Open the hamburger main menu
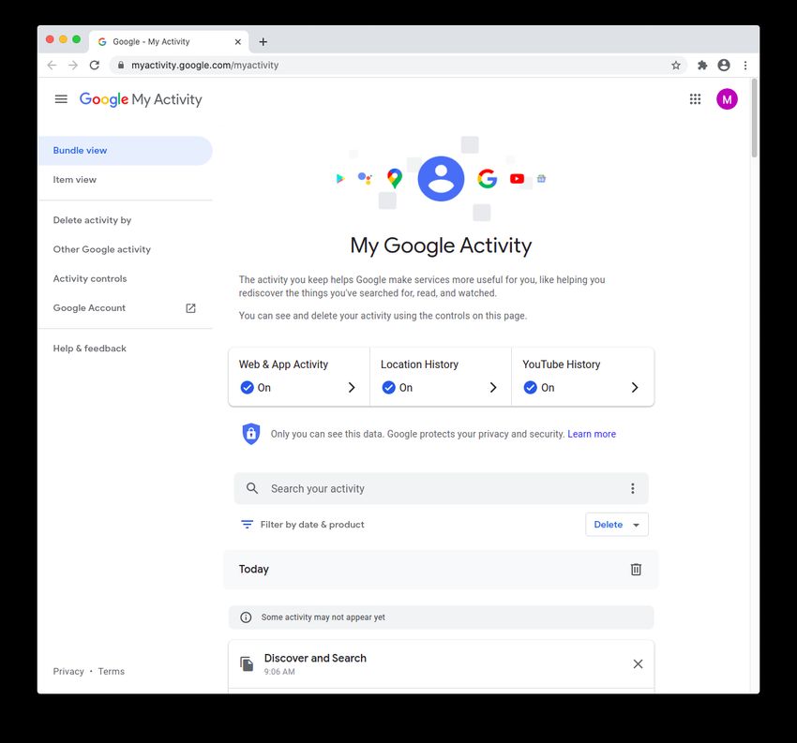The height and width of the screenshot is (743, 797). 61,99
